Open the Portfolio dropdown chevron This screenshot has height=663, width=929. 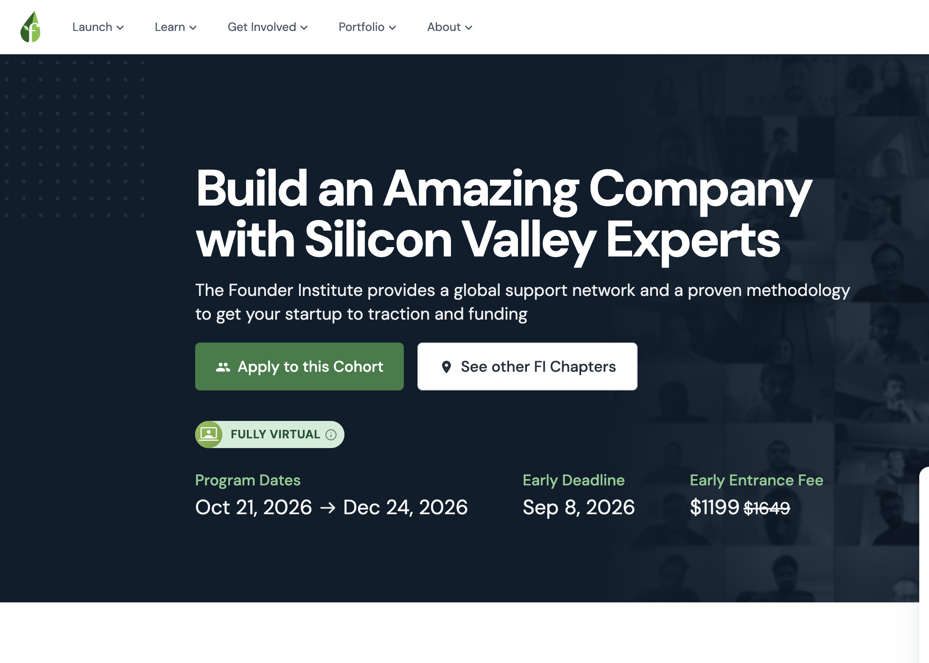[x=392, y=28]
